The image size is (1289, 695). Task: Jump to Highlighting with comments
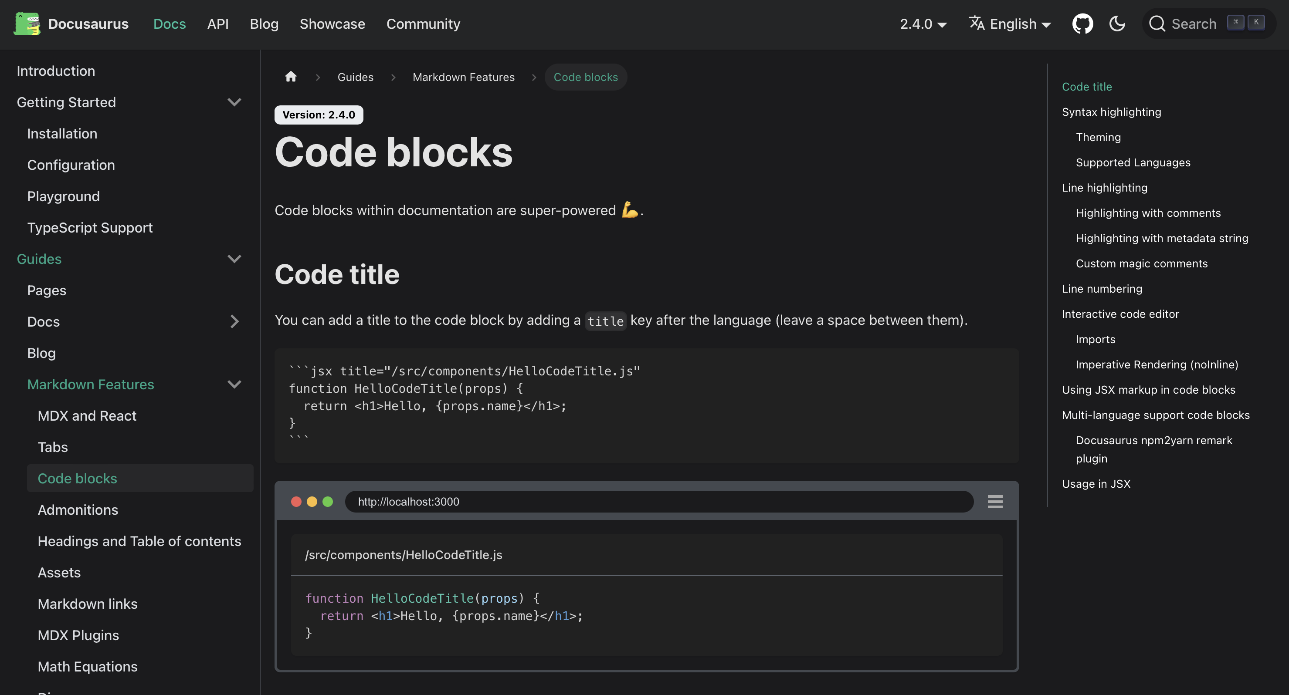coord(1148,213)
